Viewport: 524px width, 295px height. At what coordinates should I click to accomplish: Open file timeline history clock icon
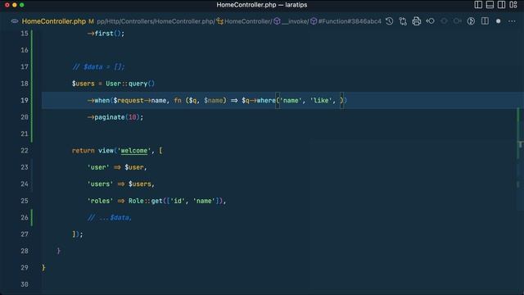(390, 21)
